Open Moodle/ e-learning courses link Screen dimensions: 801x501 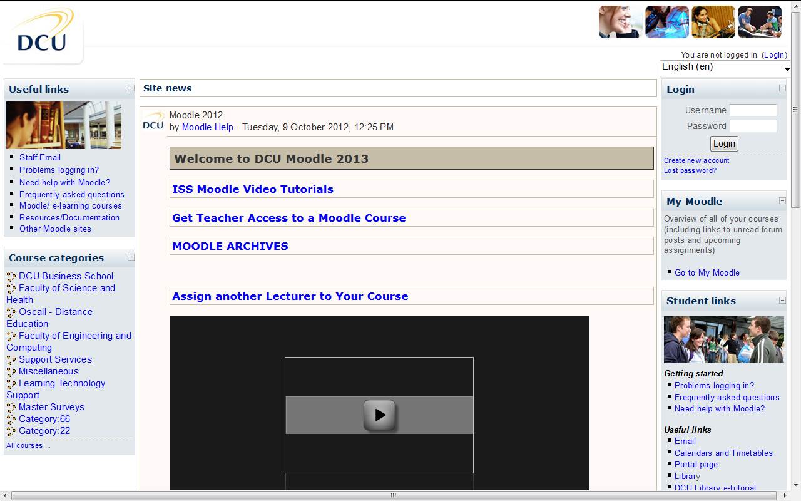click(71, 205)
